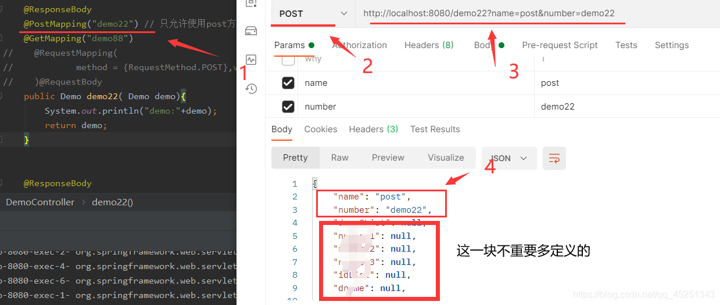The image size is (720, 305).
Task: Open the request Body tab
Action: click(x=489, y=45)
